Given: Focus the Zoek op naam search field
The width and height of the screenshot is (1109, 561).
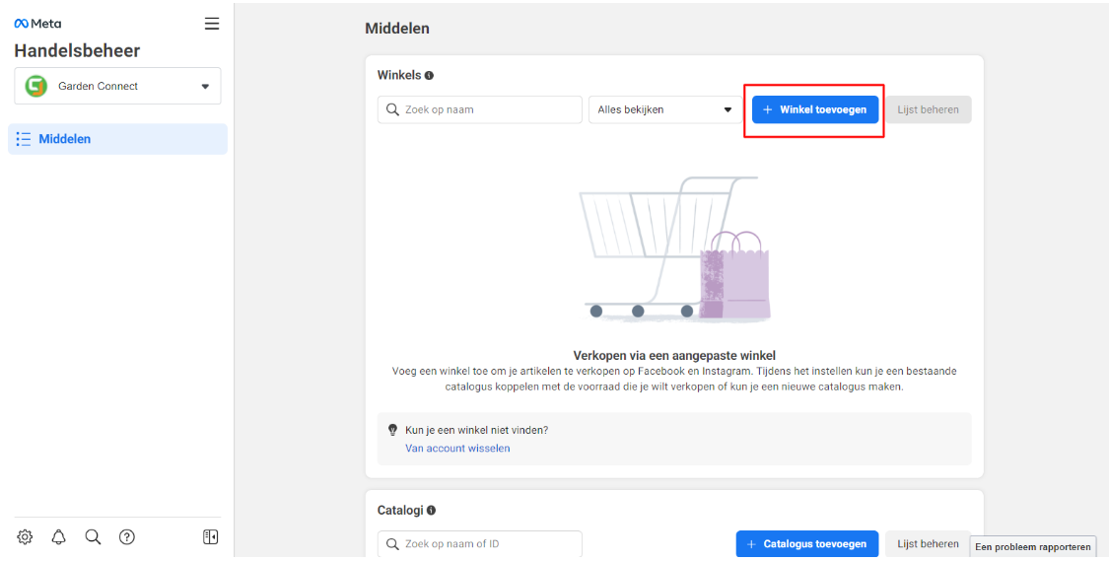Looking at the screenshot, I should (x=480, y=109).
